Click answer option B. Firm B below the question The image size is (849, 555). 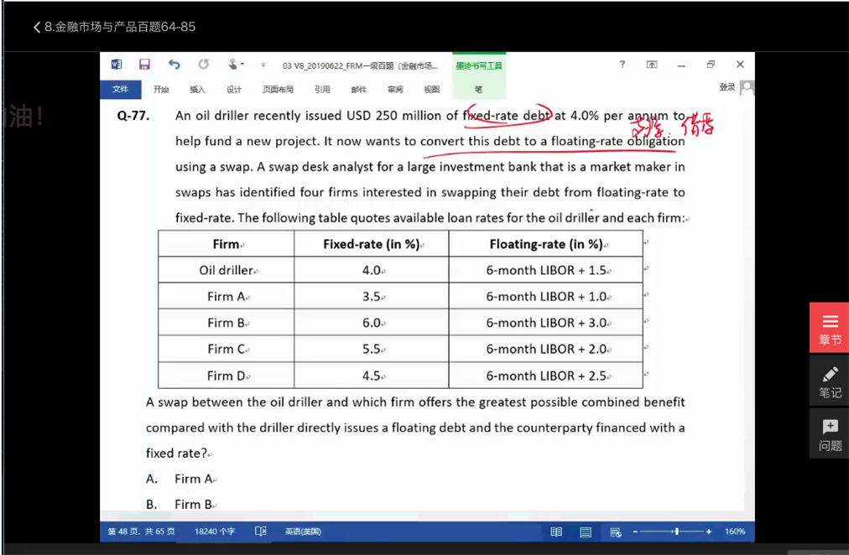point(181,504)
